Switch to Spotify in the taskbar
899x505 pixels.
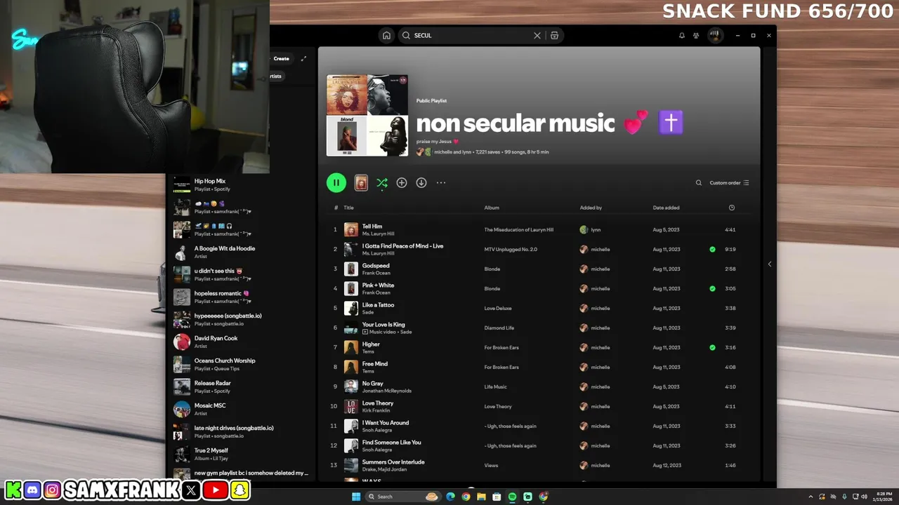click(512, 497)
